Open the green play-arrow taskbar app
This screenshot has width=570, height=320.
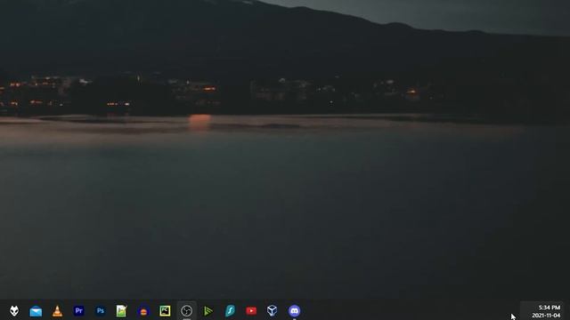(x=208, y=311)
